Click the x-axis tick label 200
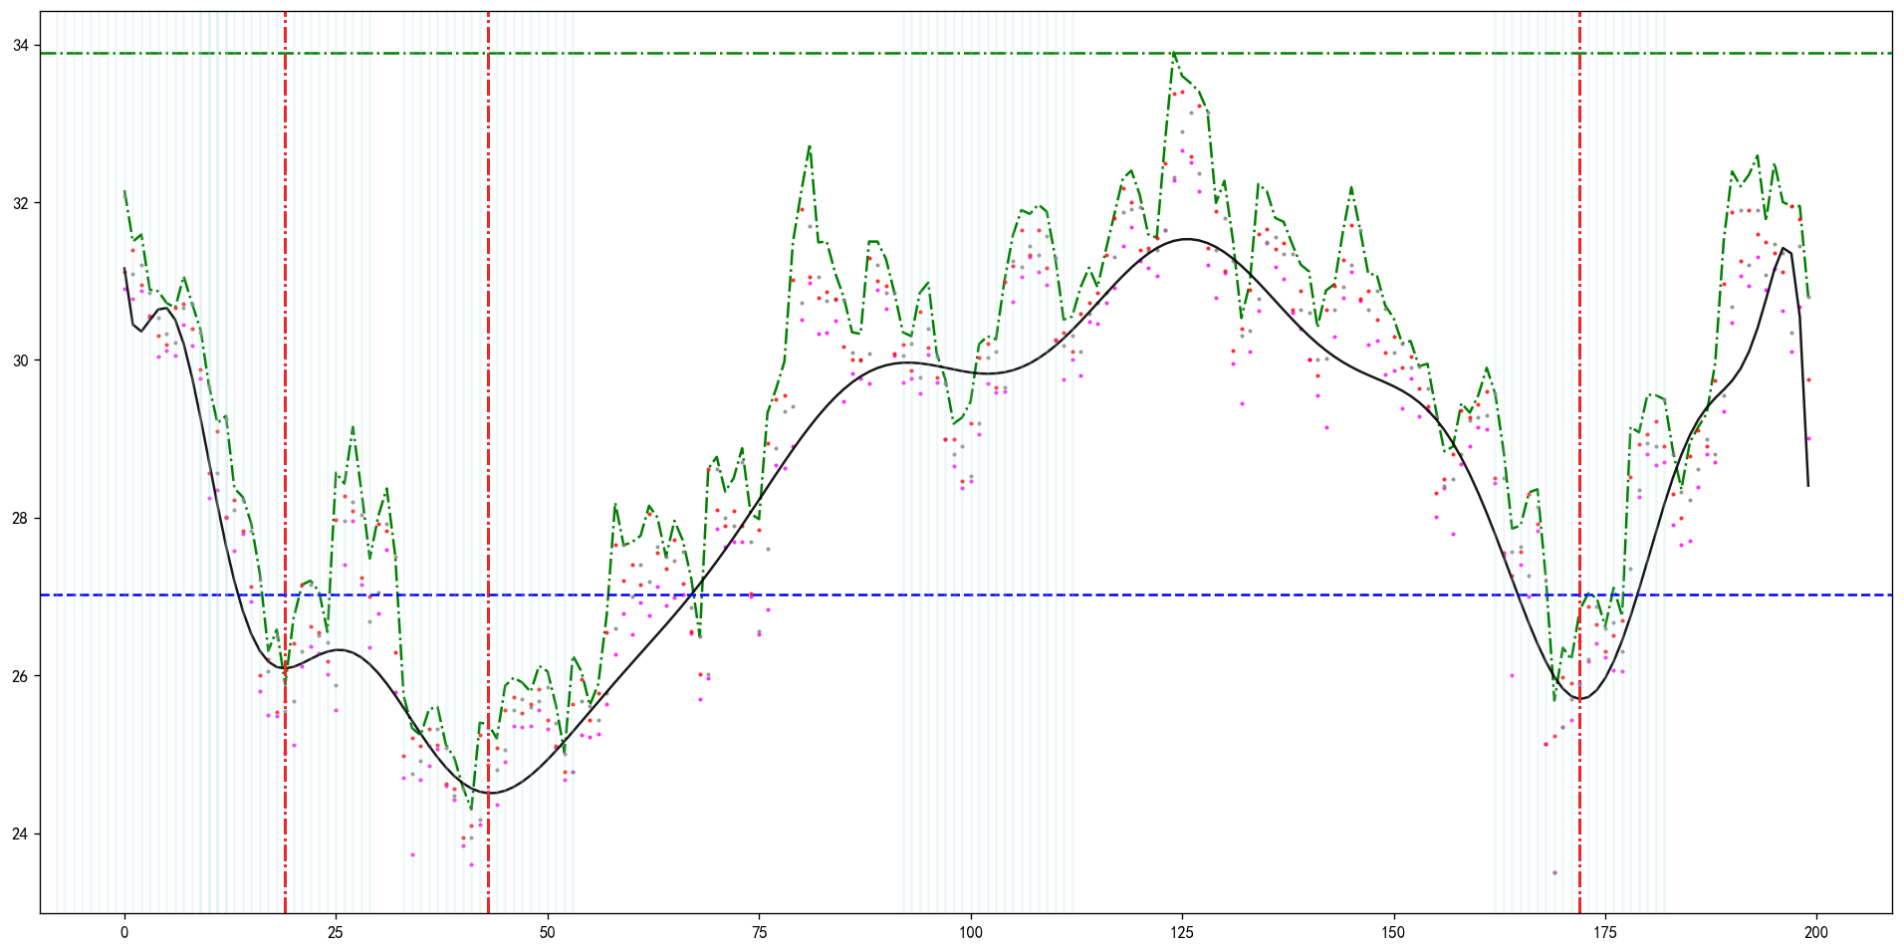 [x=1817, y=933]
